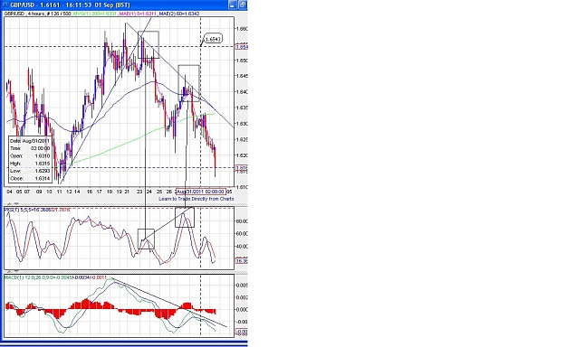Click date label 16 on time axis

pyautogui.click(x=90, y=192)
